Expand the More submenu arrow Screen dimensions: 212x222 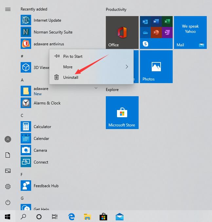(x=127, y=67)
